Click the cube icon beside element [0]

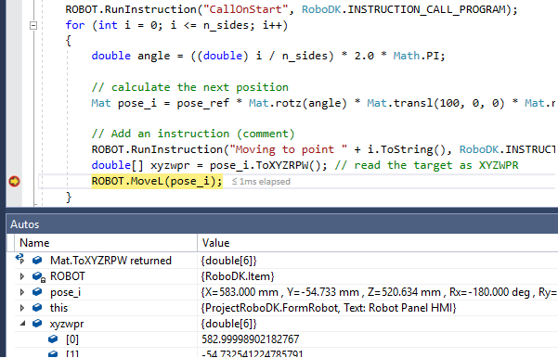(53, 339)
